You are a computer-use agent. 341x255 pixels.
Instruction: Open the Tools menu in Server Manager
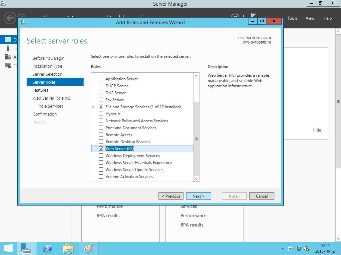click(x=292, y=18)
